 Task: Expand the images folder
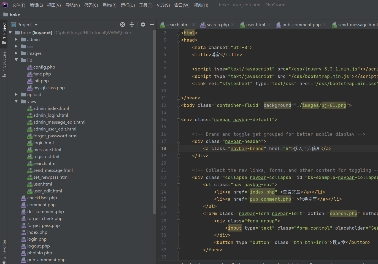click(x=16, y=53)
